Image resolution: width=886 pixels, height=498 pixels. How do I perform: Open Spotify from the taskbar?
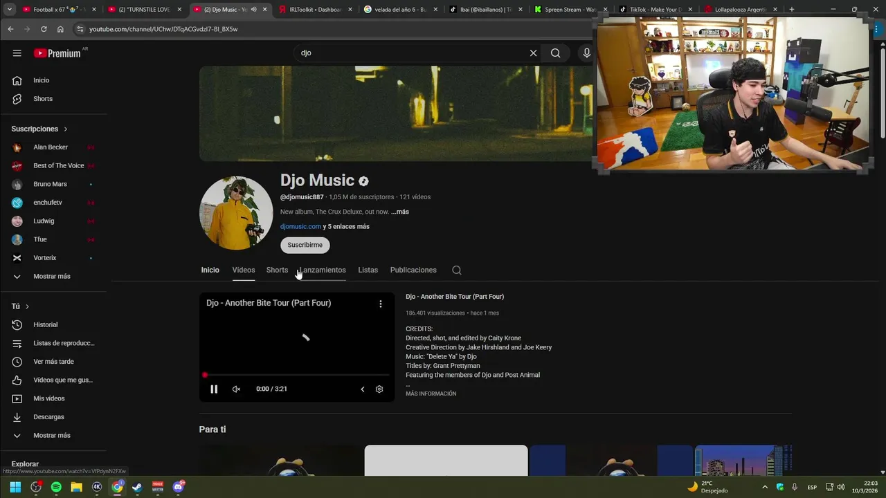pyautogui.click(x=56, y=487)
